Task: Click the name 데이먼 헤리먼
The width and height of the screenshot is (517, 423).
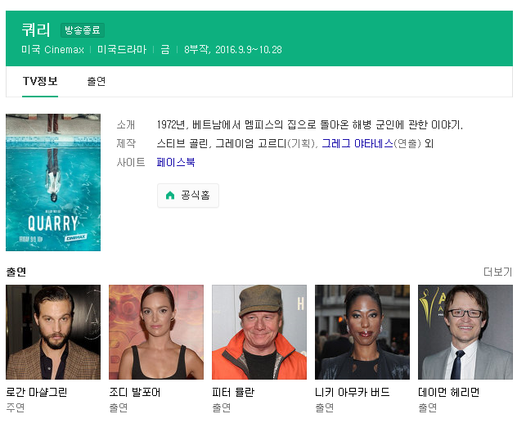Action: [x=449, y=392]
